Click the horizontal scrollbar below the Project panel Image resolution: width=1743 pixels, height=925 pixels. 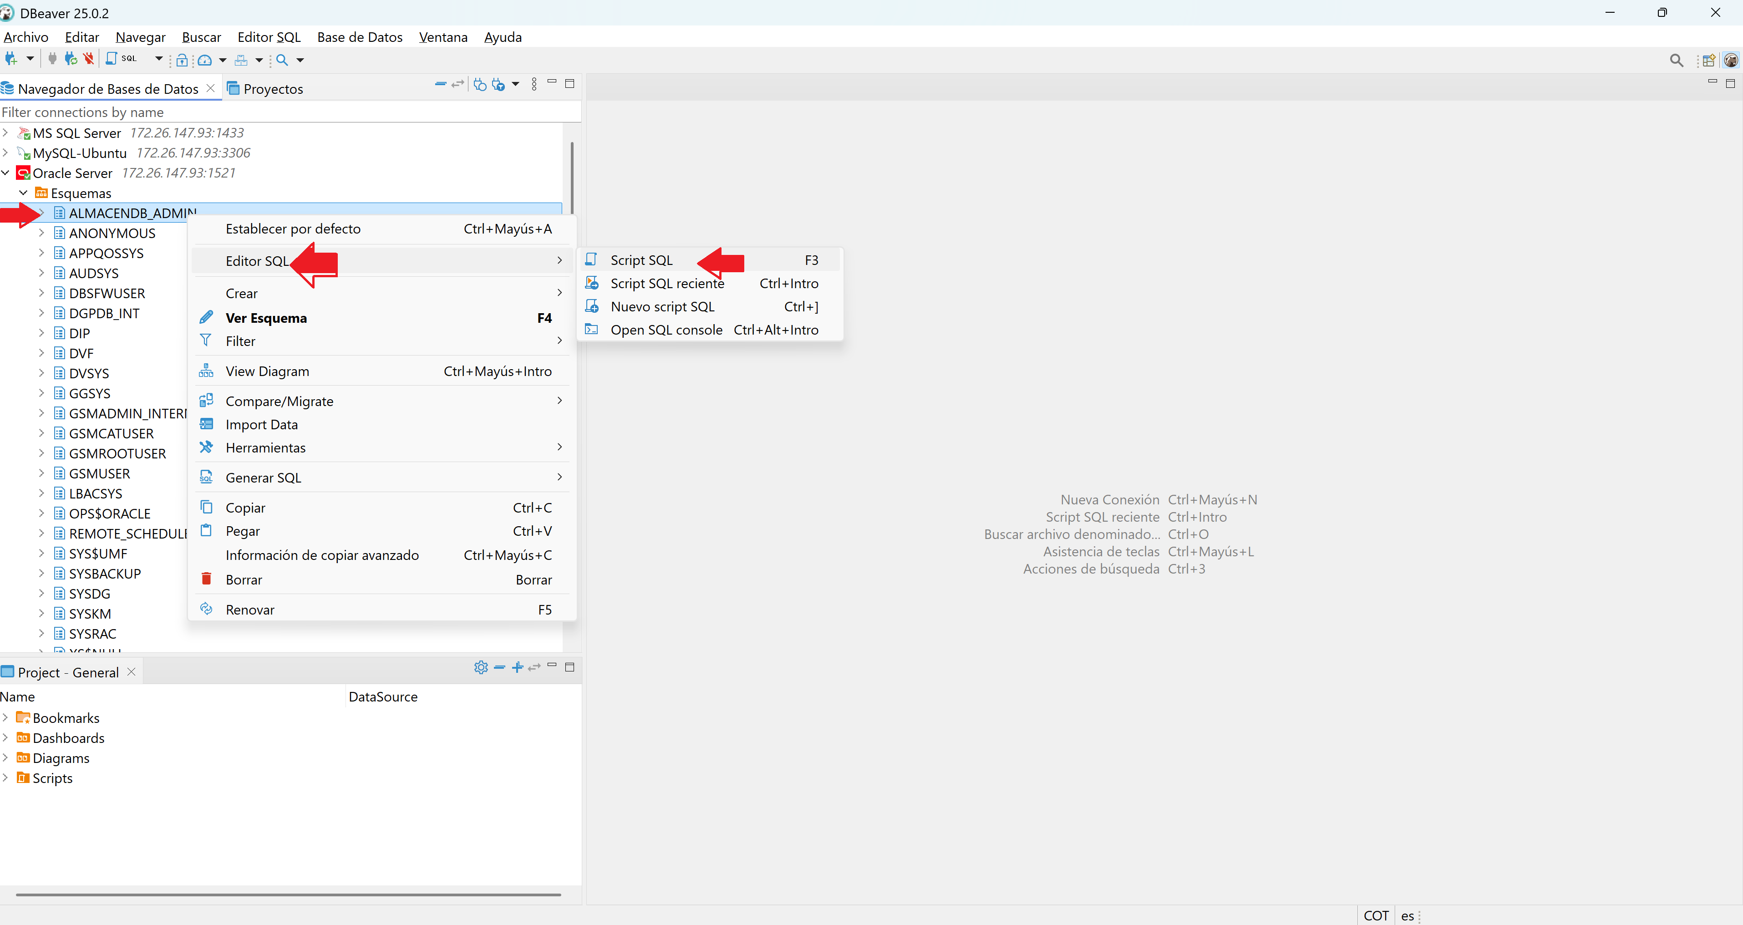(288, 894)
